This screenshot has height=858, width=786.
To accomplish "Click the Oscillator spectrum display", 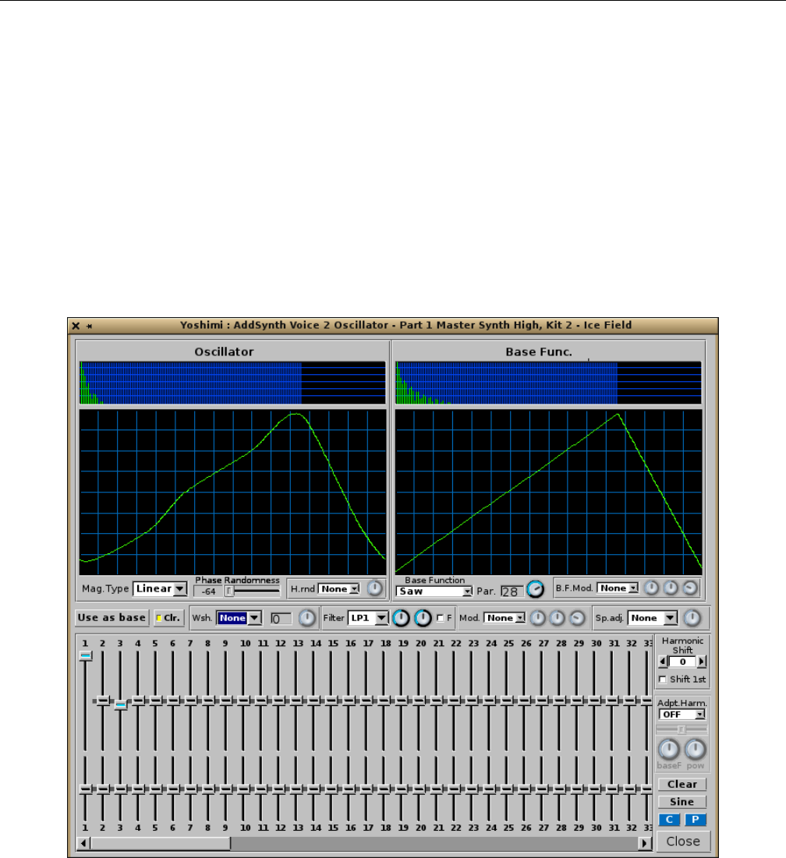I will pos(232,383).
